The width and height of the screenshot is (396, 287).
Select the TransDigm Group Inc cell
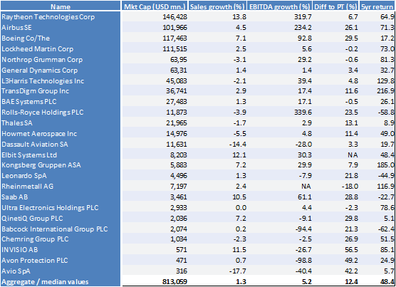(x=61, y=91)
